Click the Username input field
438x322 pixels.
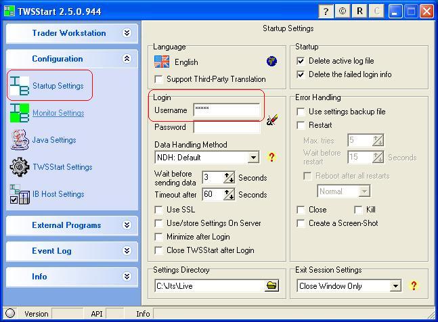[227, 110]
